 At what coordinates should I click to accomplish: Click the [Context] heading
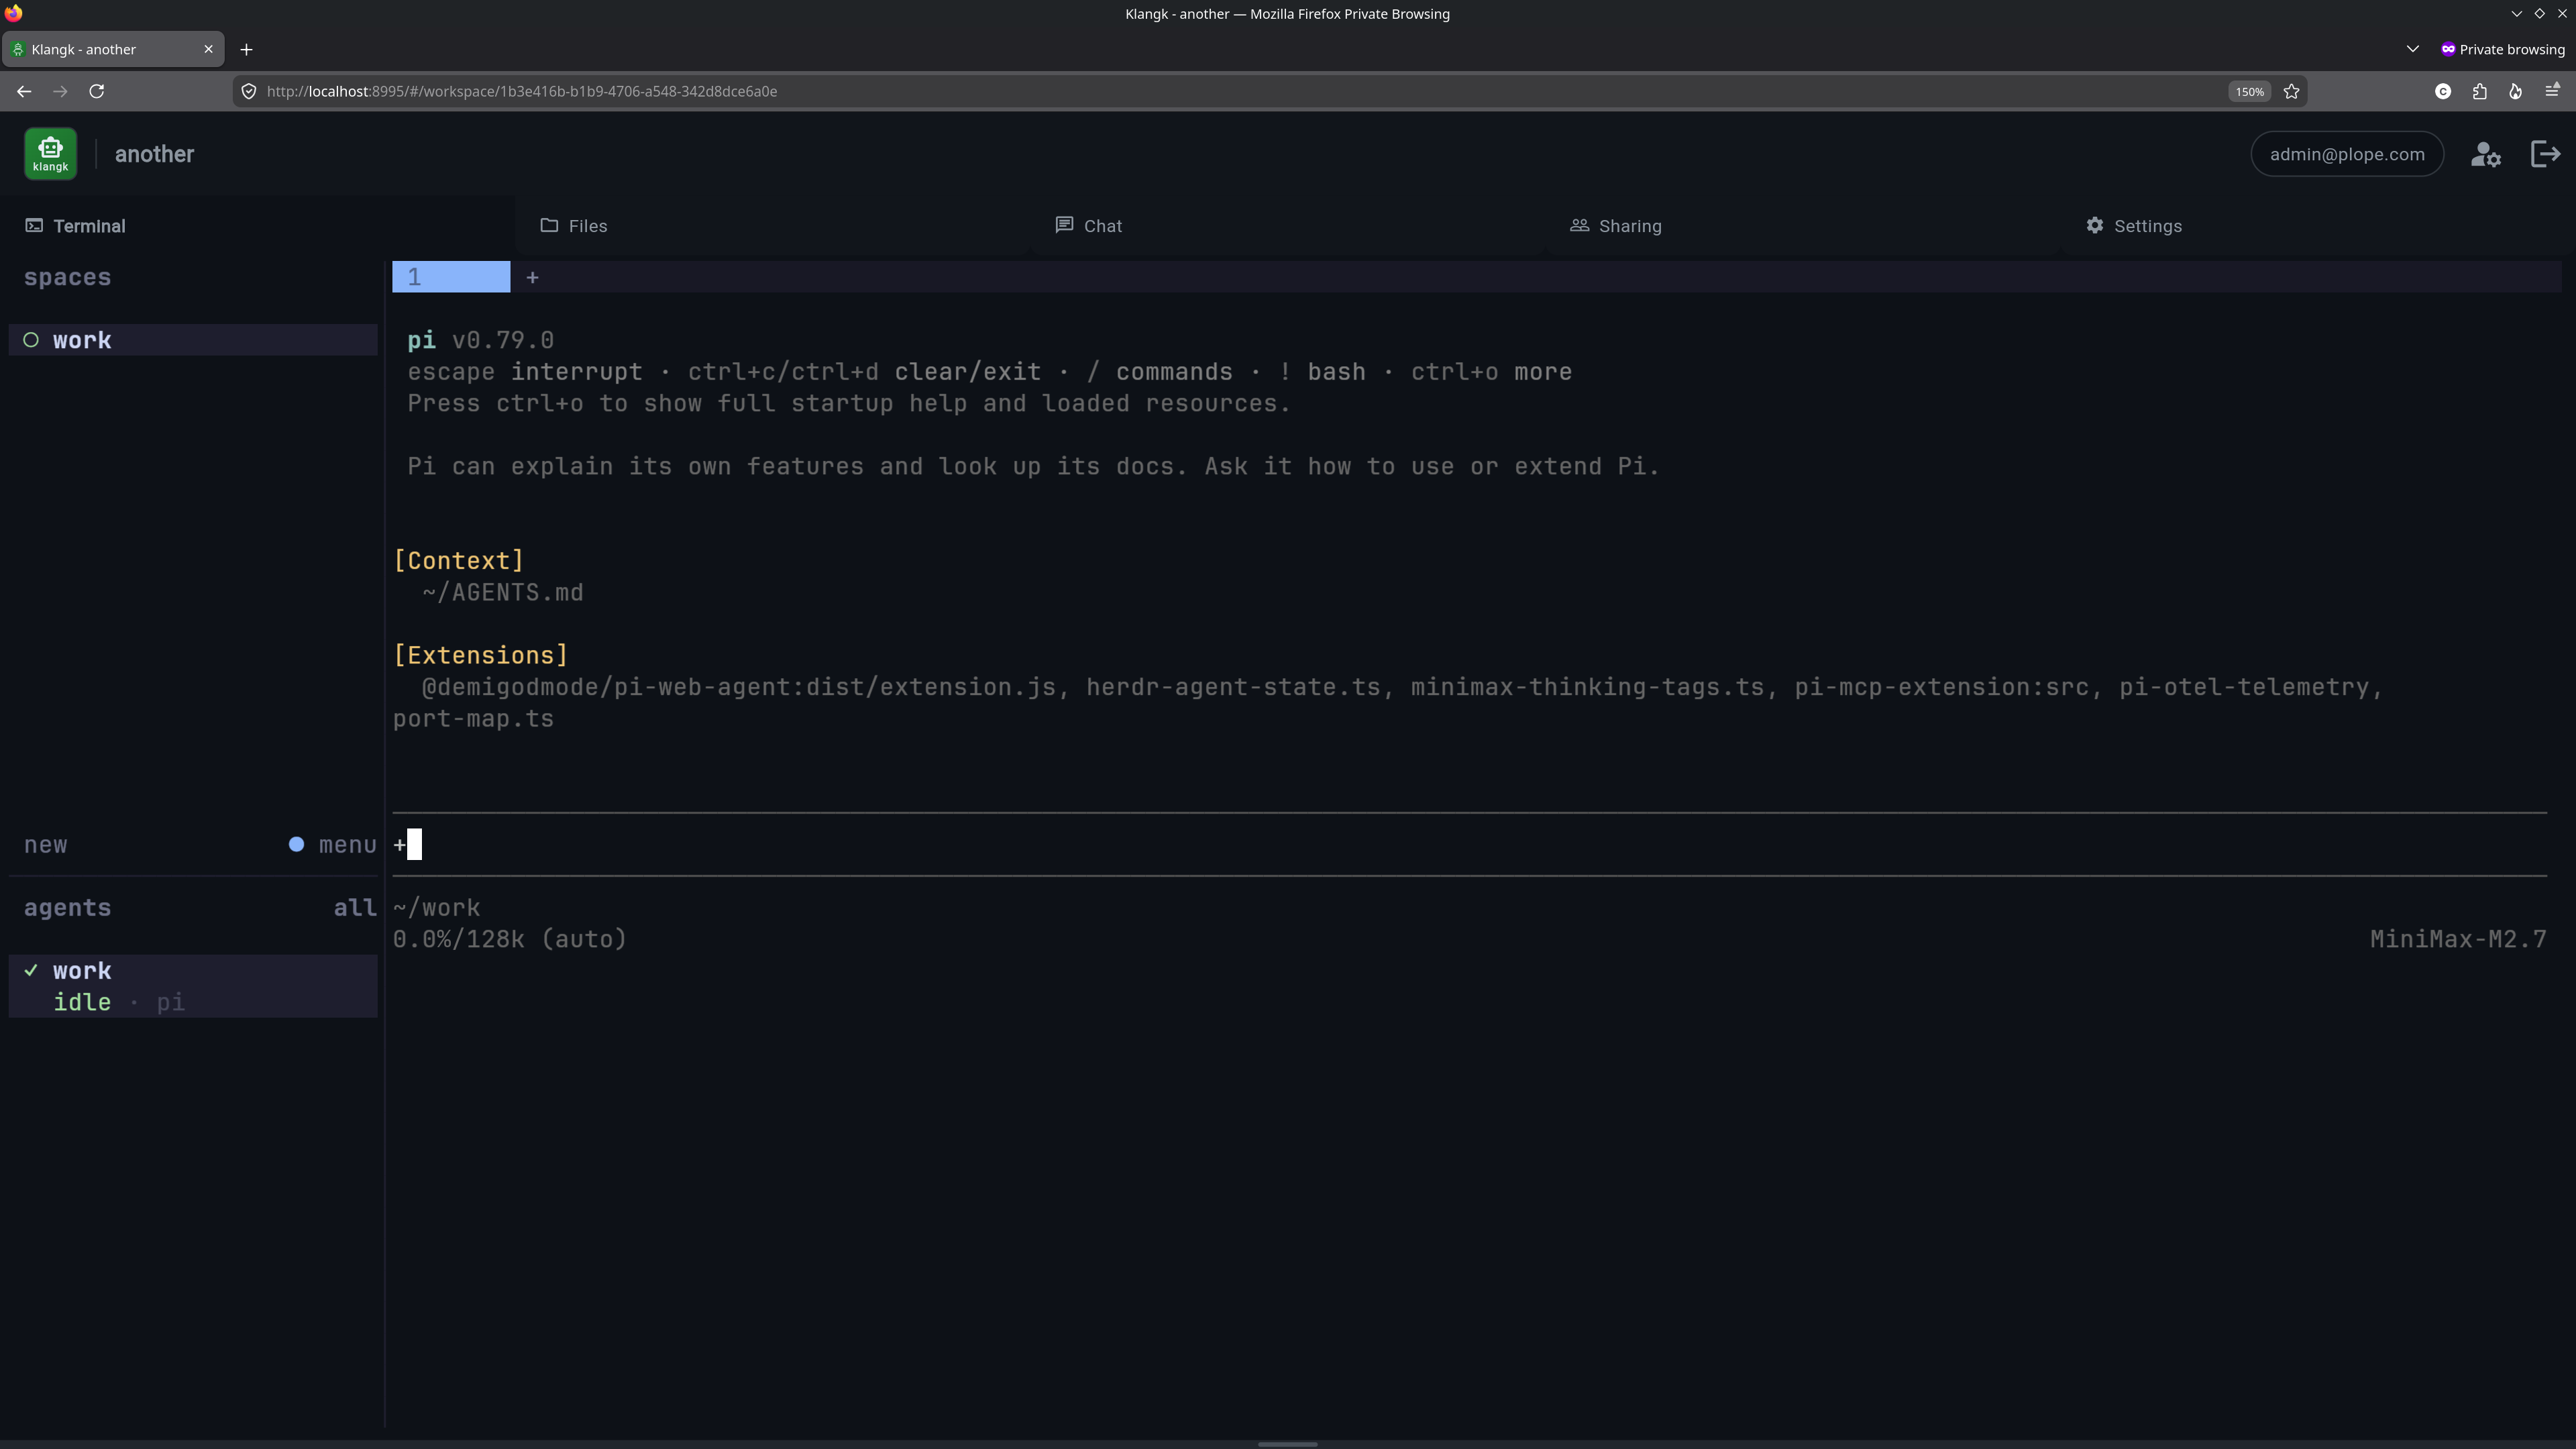click(459, 561)
